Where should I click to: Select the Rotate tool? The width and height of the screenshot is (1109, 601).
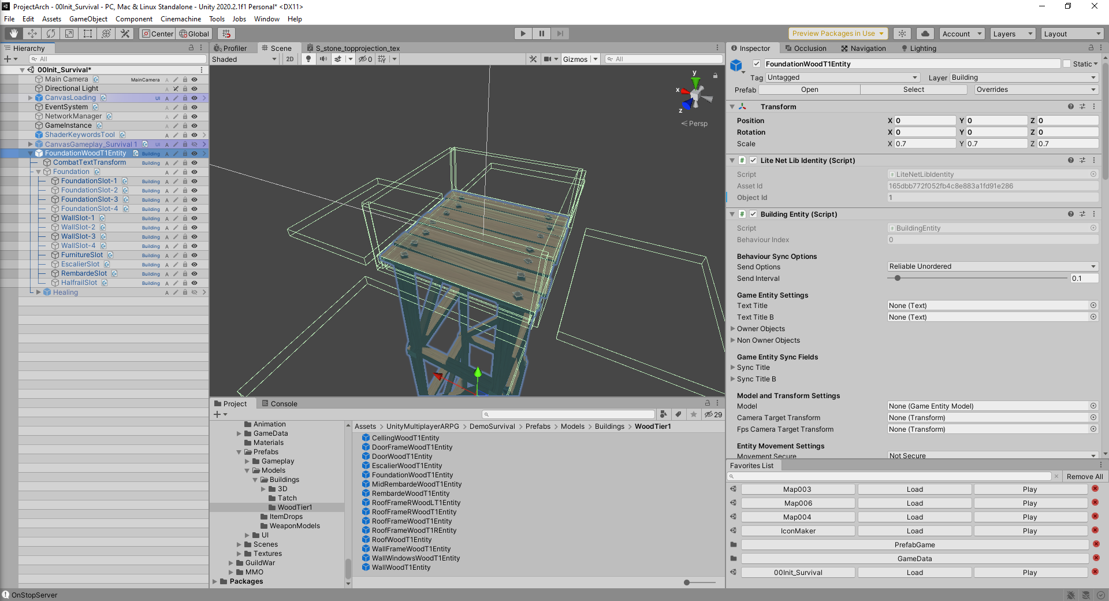(x=51, y=34)
